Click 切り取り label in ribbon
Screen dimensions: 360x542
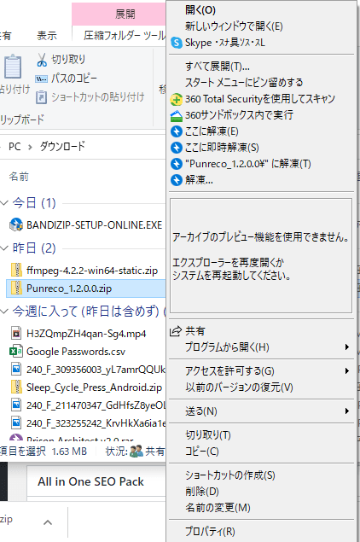pos(68,59)
